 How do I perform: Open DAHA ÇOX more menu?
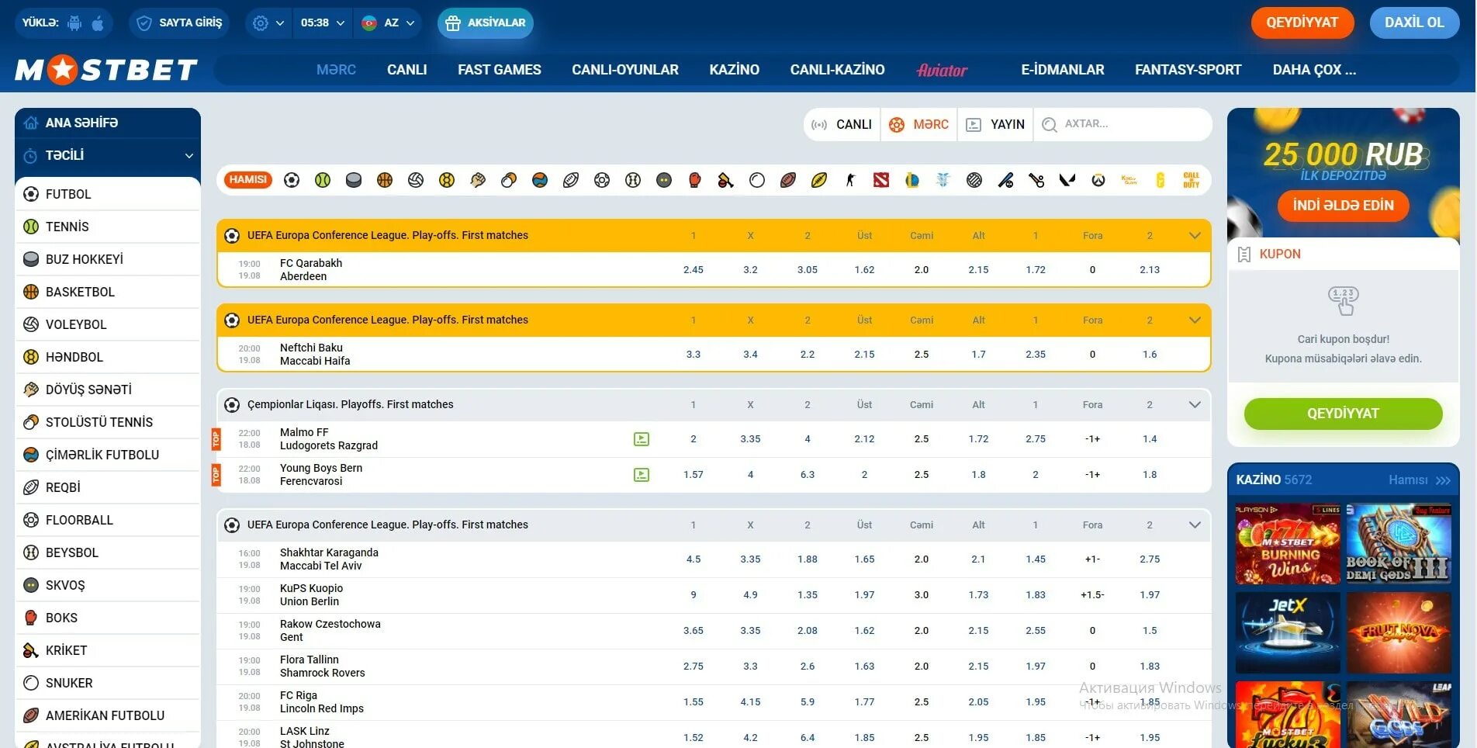tap(1314, 70)
